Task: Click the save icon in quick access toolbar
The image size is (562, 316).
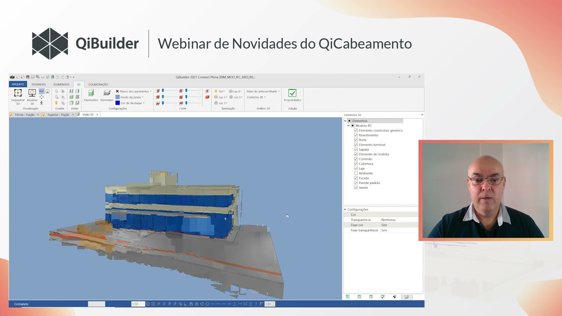Action: pos(32,77)
